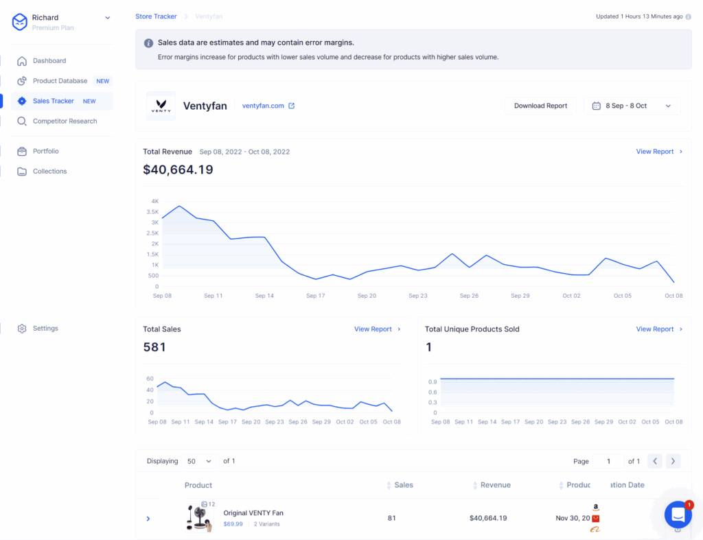Open View Report for Total Sales

tap(378, 329)
